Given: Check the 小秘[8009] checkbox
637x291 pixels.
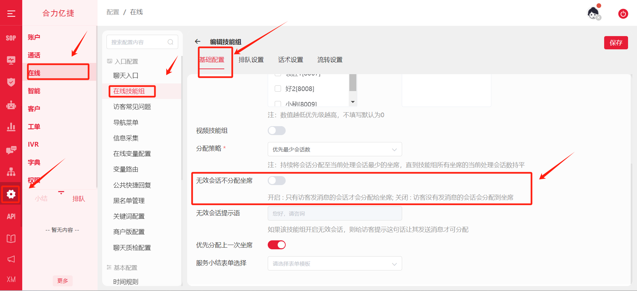Looking at the screenshot, I should pyautogui.click(x=278, y=104).
